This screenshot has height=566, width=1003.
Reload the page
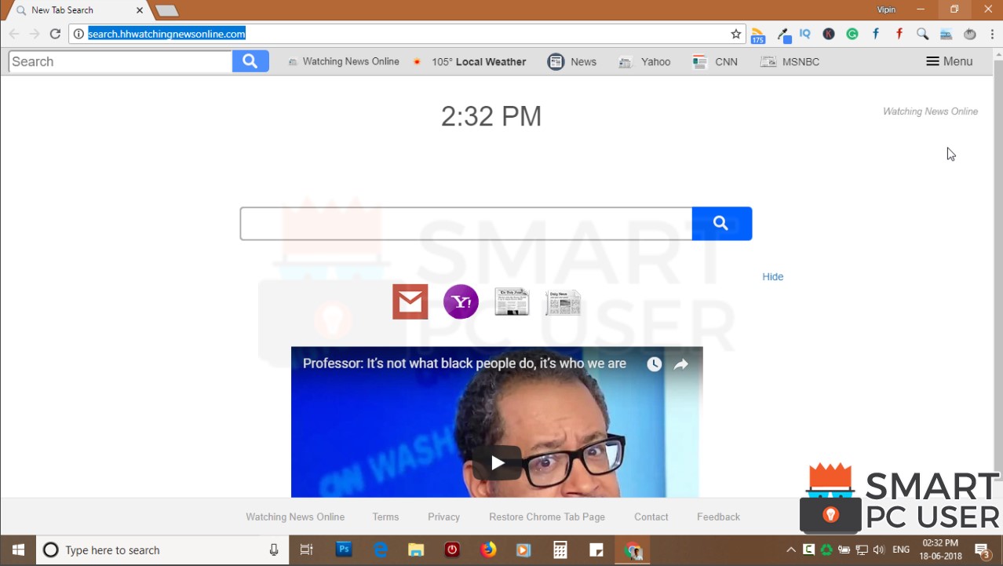click(x=55, y=34)
